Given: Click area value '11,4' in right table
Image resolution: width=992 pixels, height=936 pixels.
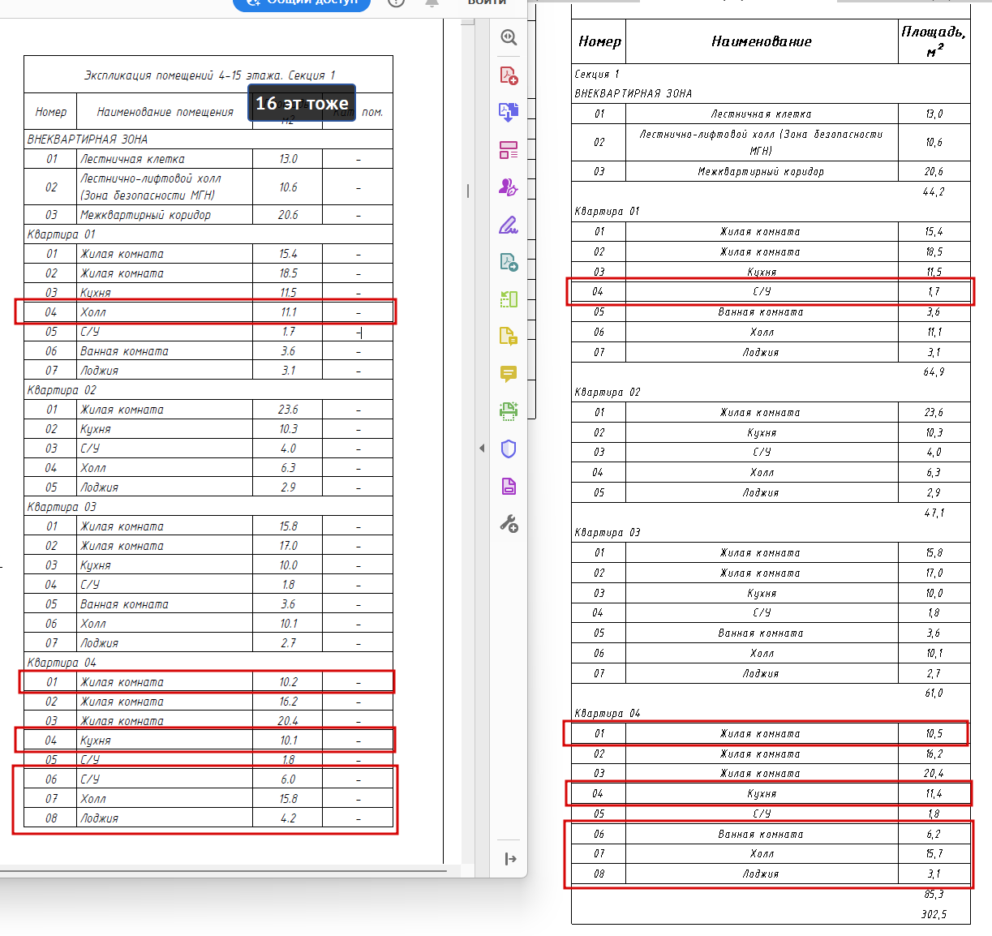Looking at the screenshot, I should 934,793.
